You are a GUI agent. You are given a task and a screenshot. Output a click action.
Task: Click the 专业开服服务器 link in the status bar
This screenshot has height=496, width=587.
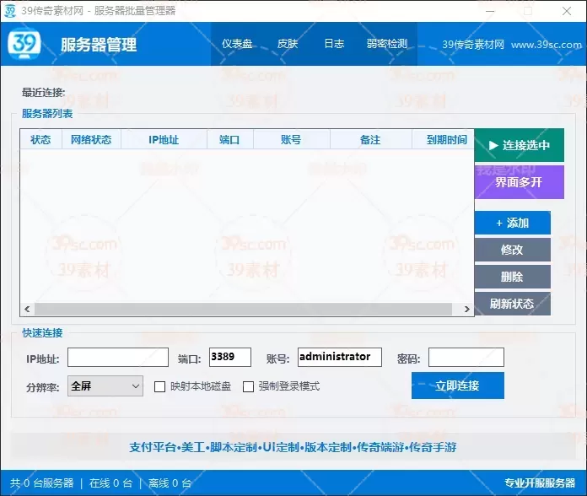[x=540, y=483]
